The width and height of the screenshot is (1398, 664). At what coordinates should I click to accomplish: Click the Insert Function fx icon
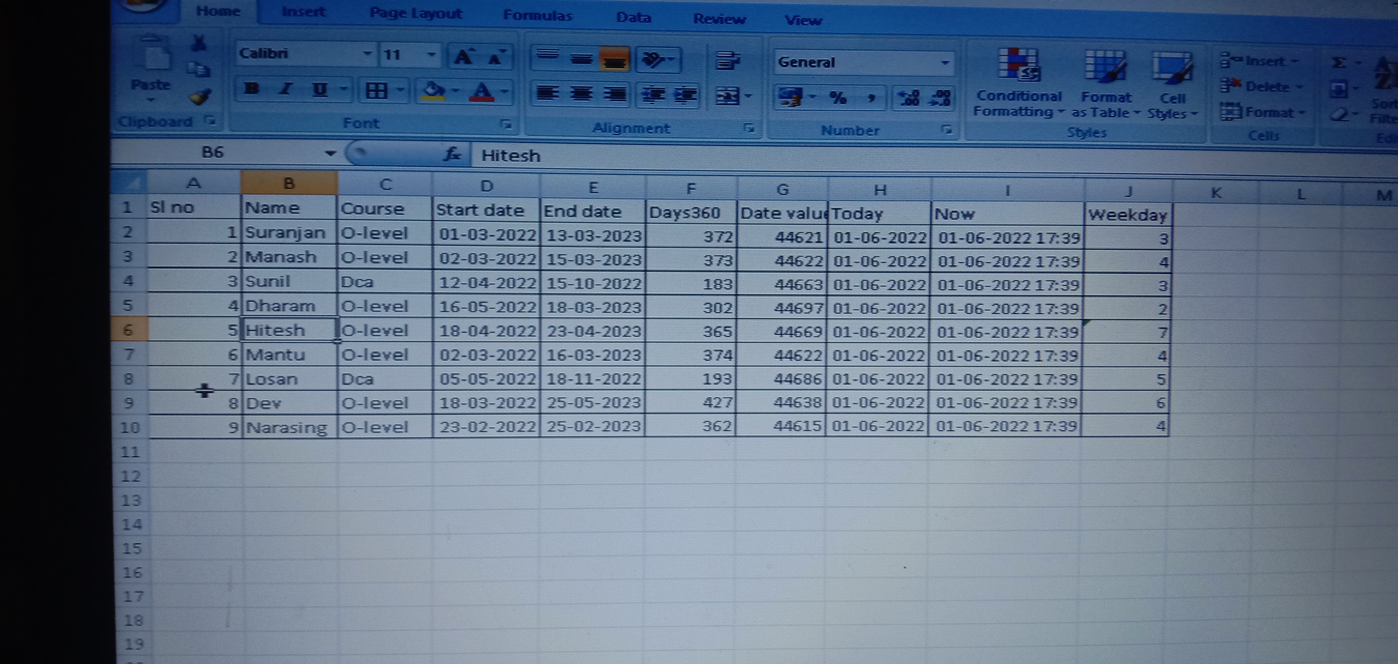tap(451, 155)
